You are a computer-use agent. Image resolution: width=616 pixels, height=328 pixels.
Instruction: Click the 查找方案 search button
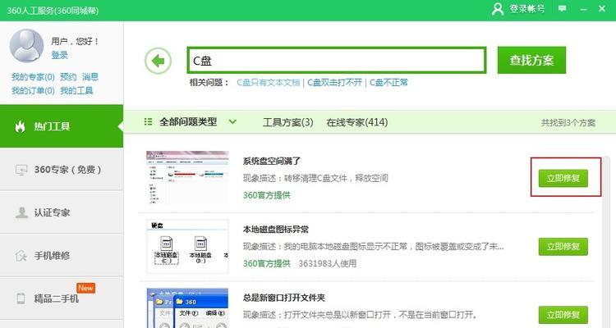(531, 60)
